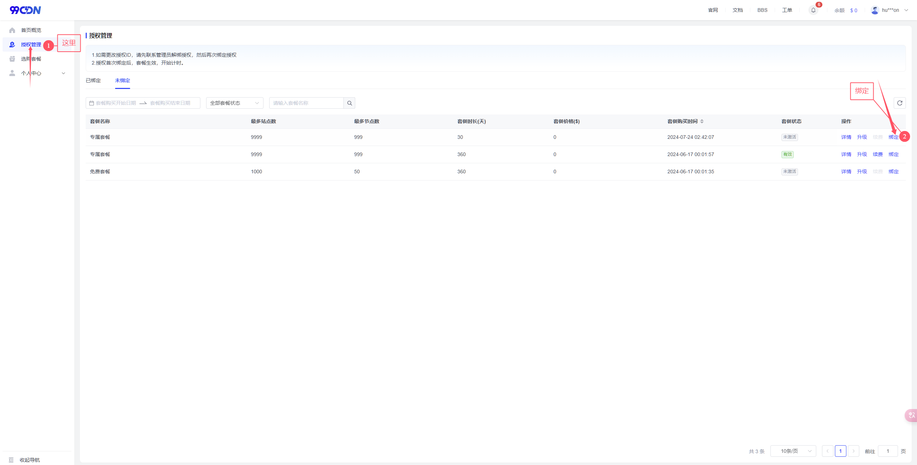
Task: Click the notification bell icon
Action: pos(813,10)
